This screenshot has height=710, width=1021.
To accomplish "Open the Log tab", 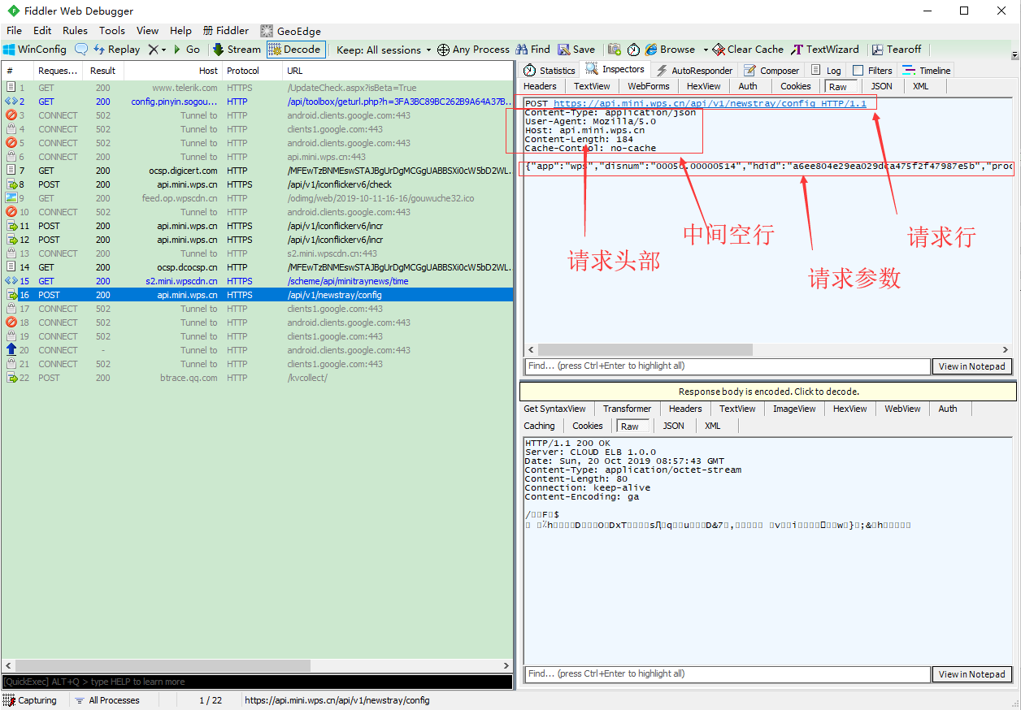I will [x=827, y=70].
